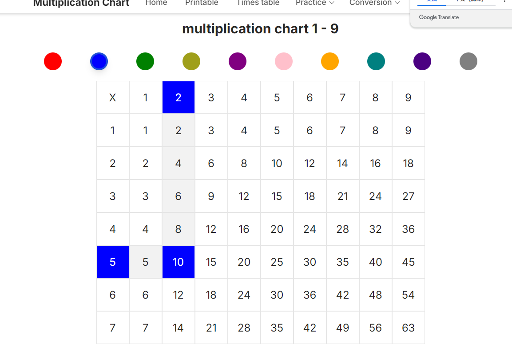Image resolution: width=512 pixels, height=344 pixels.
Task: Select the purple color circle
Action: pos(238,61)
